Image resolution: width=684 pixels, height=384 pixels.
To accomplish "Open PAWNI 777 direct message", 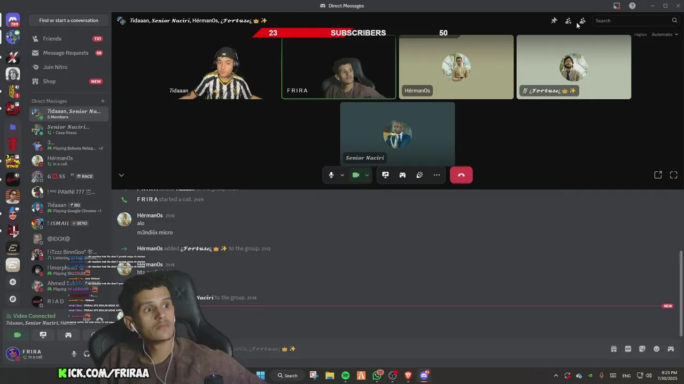I will click(x=68, y=191).
